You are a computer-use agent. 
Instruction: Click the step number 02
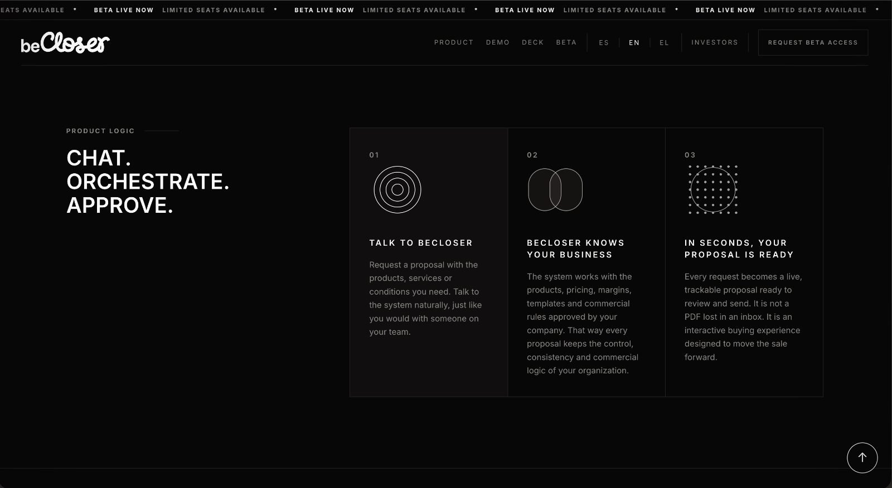click(x=532, y=155)
